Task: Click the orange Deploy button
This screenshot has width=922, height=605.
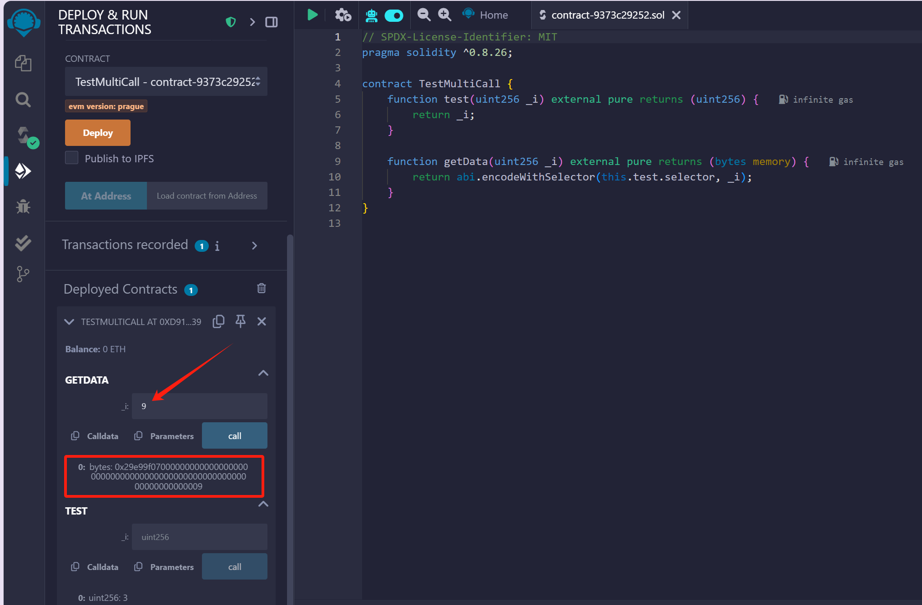Action: 98,133
